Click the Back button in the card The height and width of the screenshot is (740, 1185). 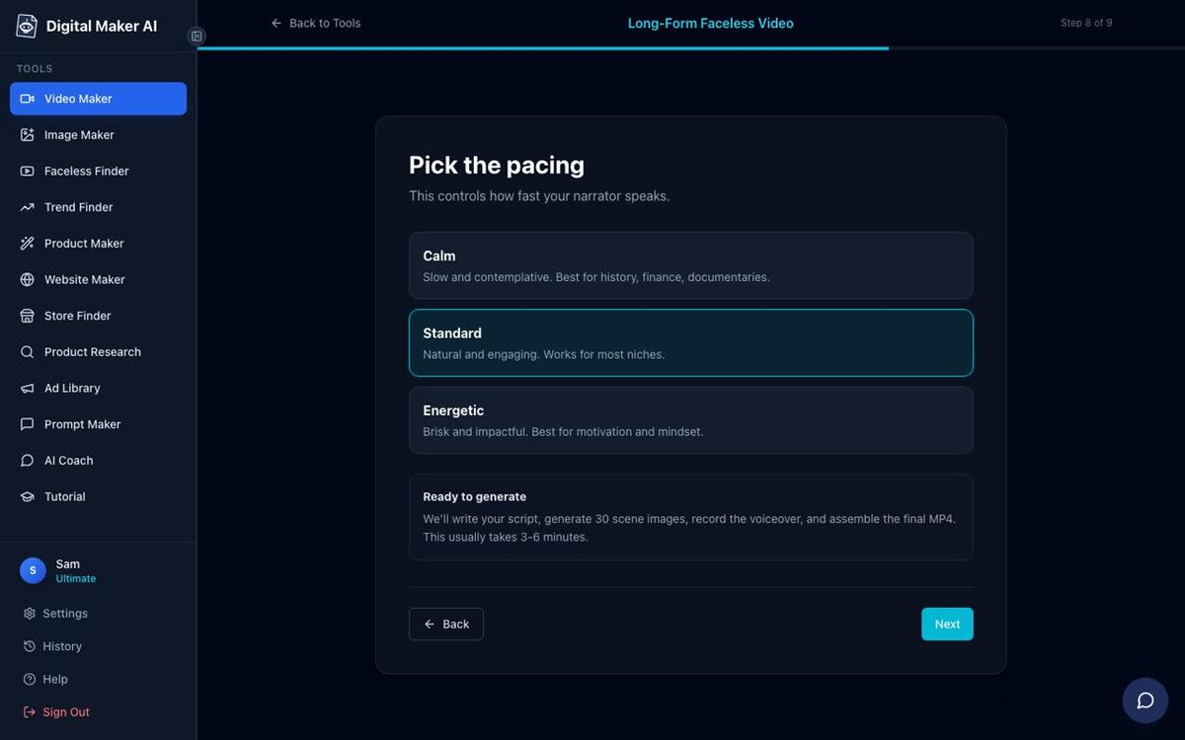coord(446,624)
